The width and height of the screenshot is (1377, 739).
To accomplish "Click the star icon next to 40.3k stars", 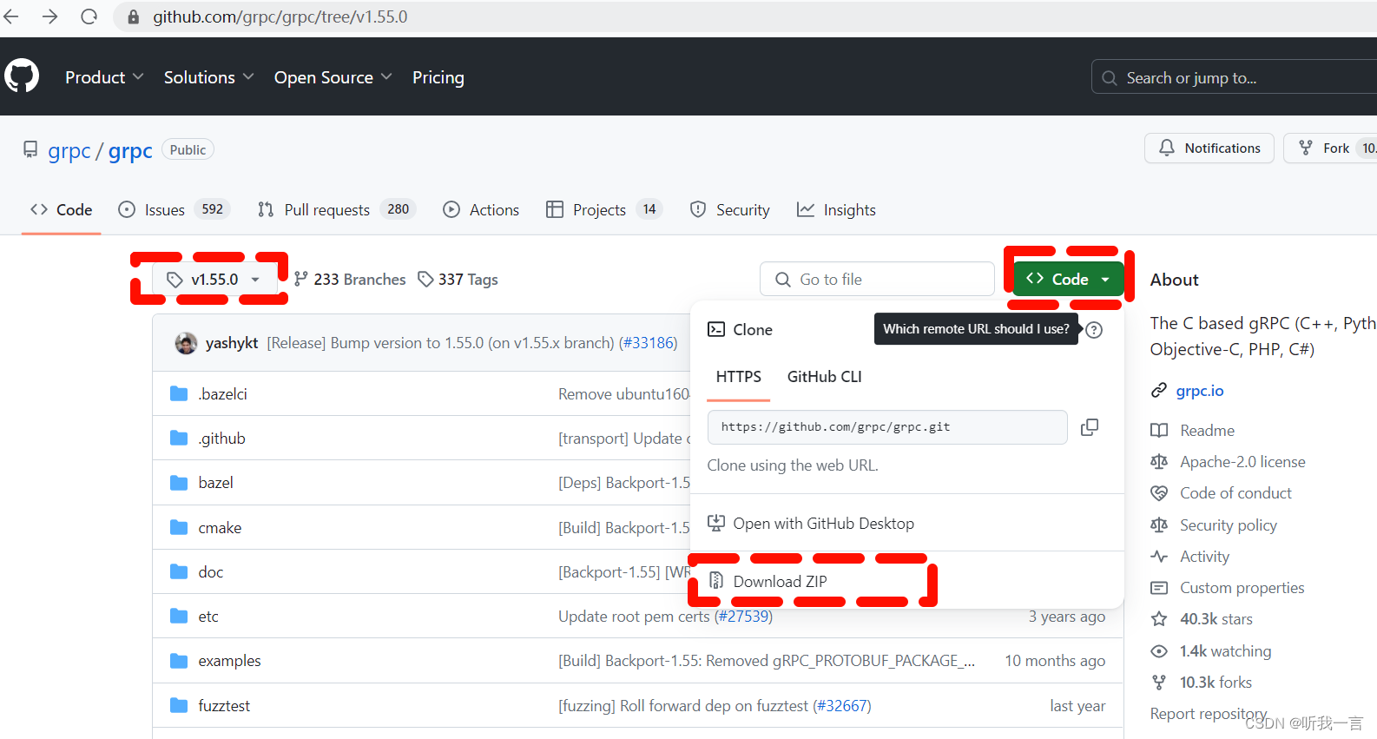I will coord(1159,619).
